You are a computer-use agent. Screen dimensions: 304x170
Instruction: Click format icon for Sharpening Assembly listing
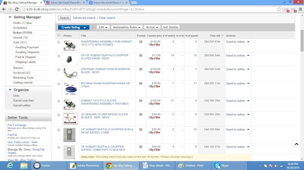pos(141,42)
